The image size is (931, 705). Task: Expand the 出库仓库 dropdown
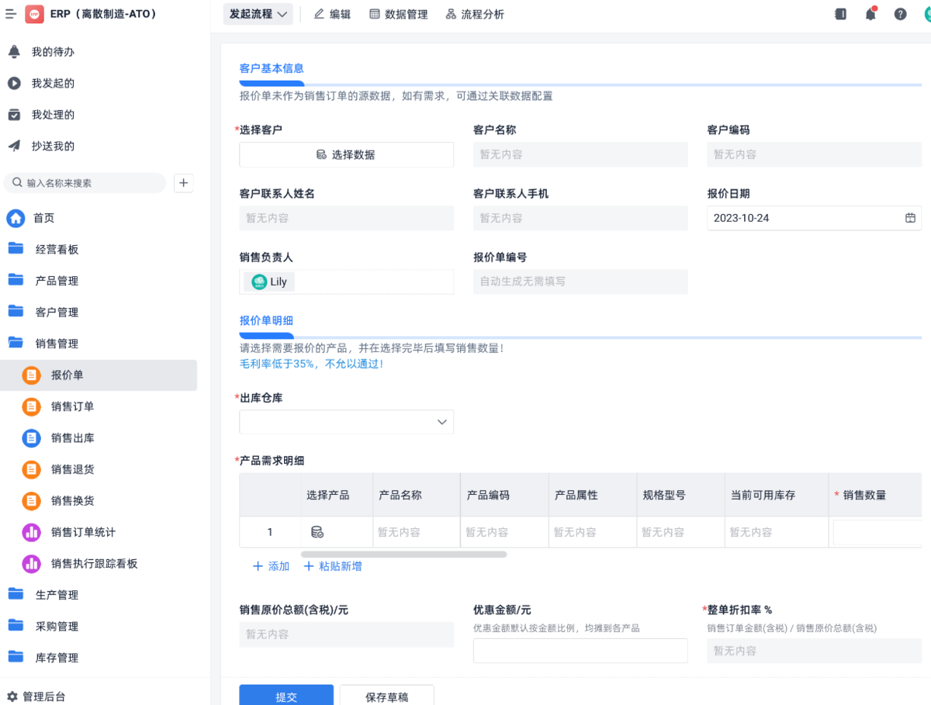click(346, 422)
